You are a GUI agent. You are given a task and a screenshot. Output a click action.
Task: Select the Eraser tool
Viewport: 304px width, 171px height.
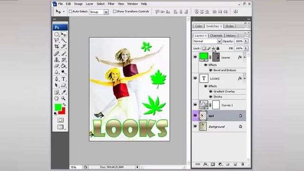tap(57, 66)
